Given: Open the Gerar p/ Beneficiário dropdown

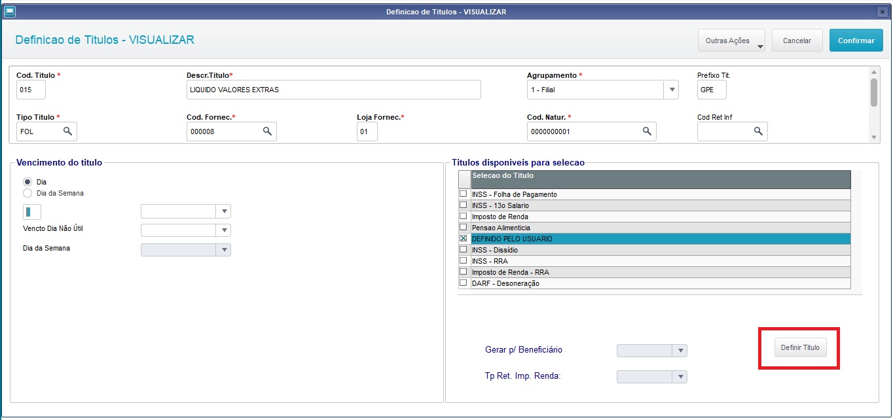Looking at the screenshot, I should 681,351.
